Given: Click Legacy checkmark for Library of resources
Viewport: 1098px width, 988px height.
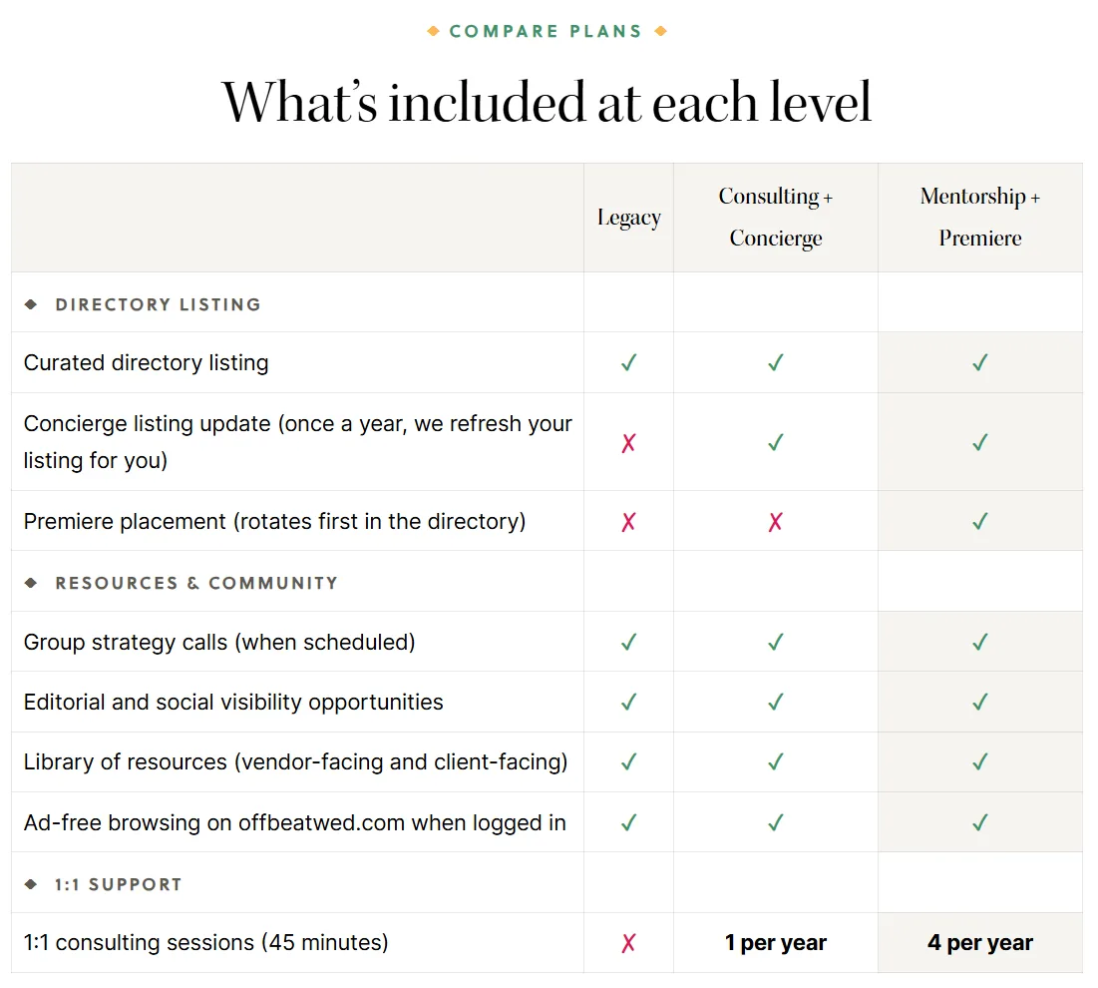Looking at the screenshot, I should point(629,761).
